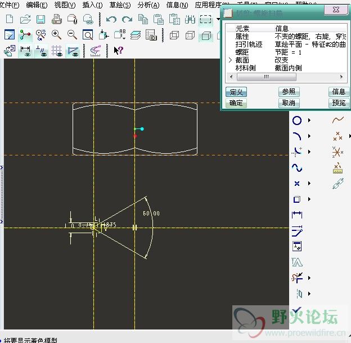Open Find with the binoculars icon
Image resolution: width=351 pixels, height=343 pixels.
pos(190,20)
